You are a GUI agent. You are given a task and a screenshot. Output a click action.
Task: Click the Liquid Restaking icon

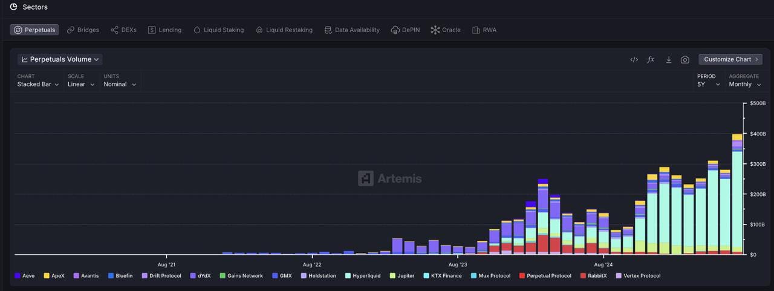(259, 30)
